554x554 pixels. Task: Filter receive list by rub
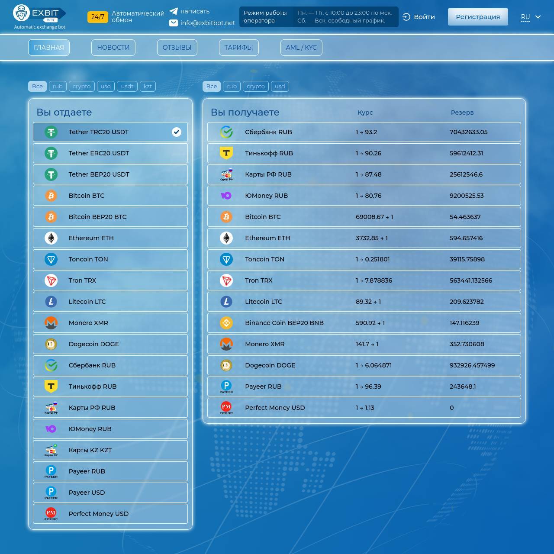pyautogui.click(x=232, y=86)
